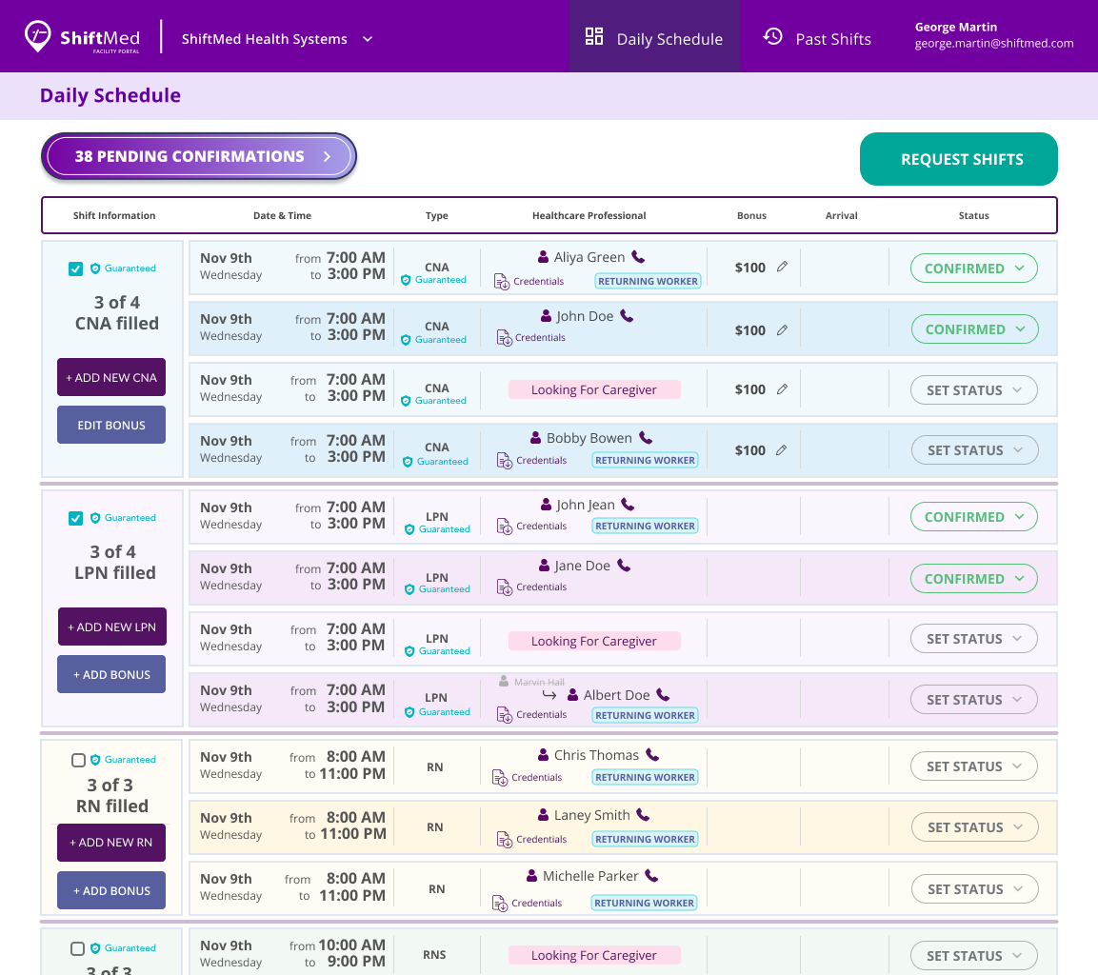Open Credentials for John Doe
Viewport: 1098px width, 975px height.
pos(530,337)
